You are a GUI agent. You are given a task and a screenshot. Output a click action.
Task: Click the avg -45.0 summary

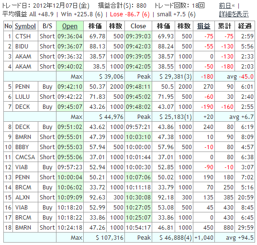(240, 77)
